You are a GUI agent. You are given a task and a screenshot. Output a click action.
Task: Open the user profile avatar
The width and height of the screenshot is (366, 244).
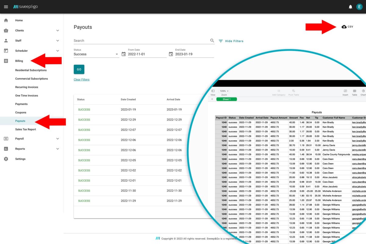(359, 7)
